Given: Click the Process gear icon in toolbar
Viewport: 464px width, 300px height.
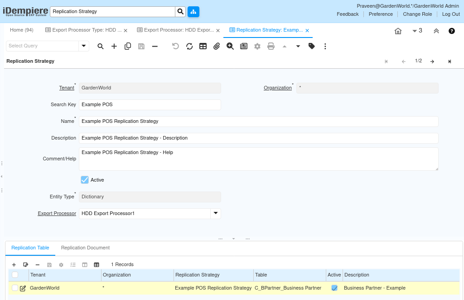Looking at the screenshot, I should tap(257, 47).
